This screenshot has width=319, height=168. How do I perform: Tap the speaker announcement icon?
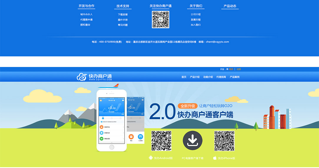102,122
